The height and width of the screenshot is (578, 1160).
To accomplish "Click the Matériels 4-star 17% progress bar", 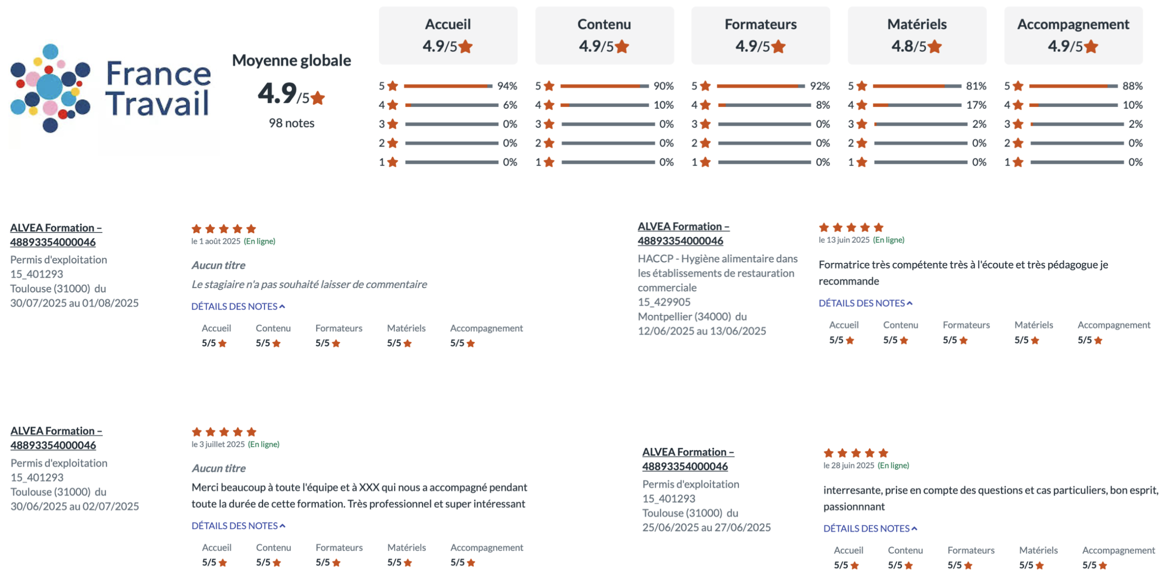I will coord(917,105).
